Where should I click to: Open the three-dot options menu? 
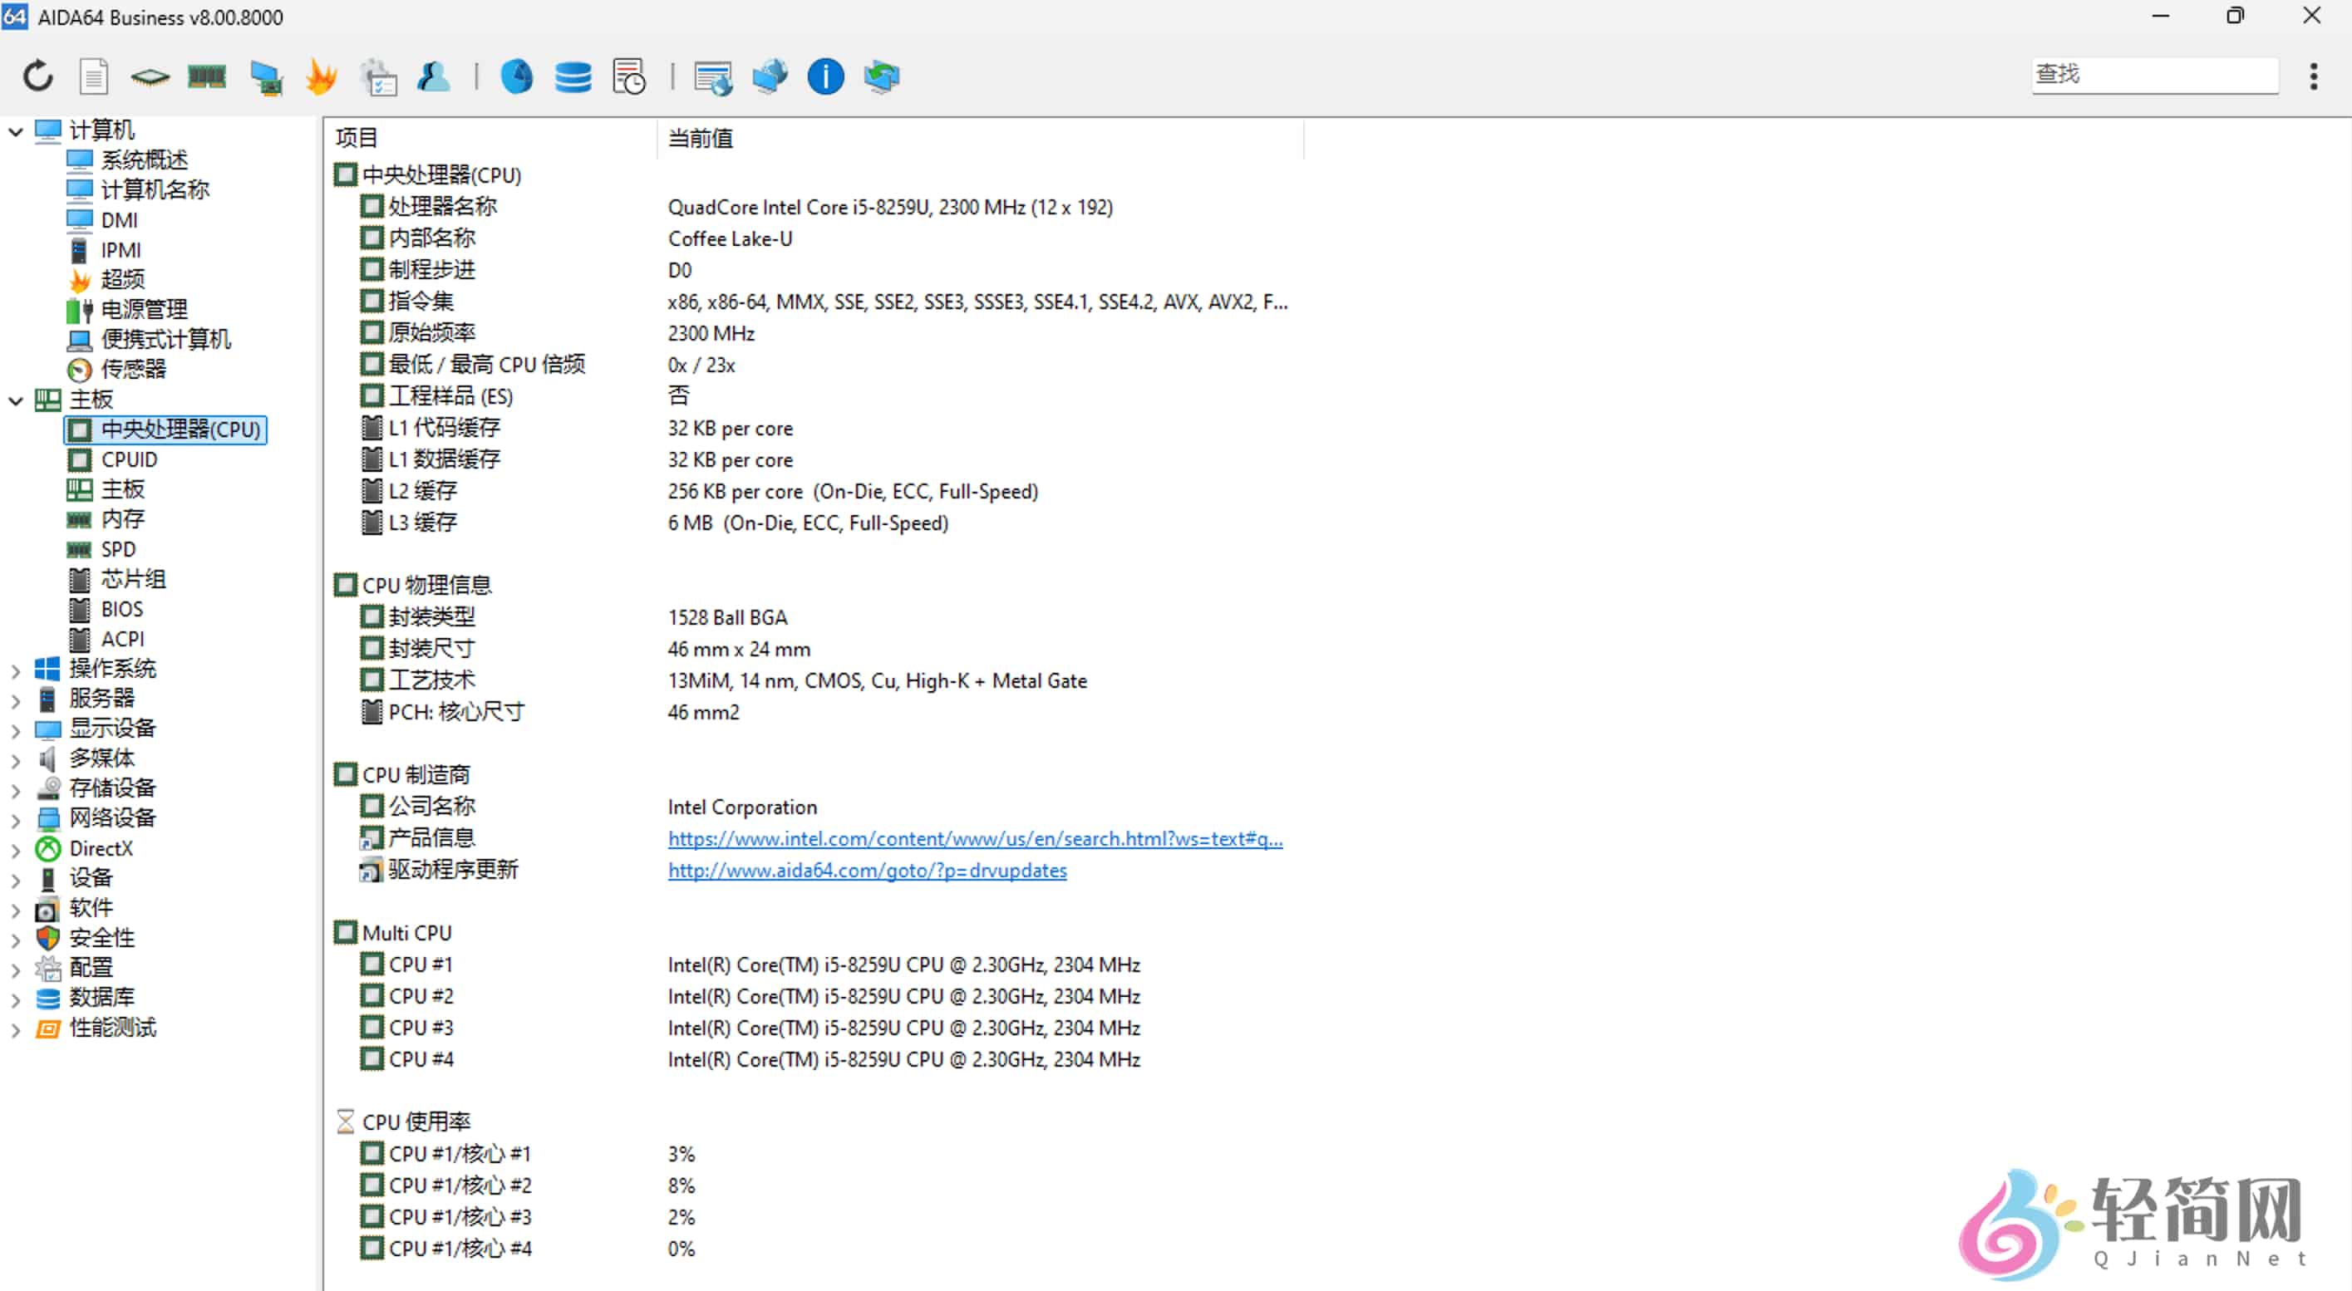(2313, 76)
